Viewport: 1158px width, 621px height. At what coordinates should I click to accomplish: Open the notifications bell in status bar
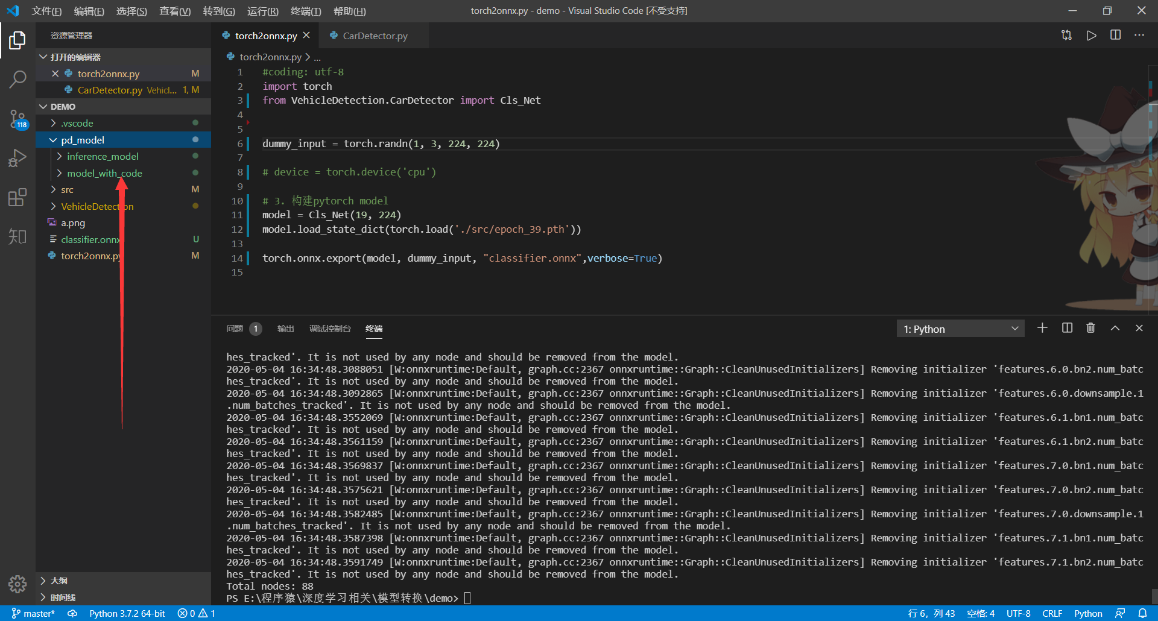coord(1142,613)
